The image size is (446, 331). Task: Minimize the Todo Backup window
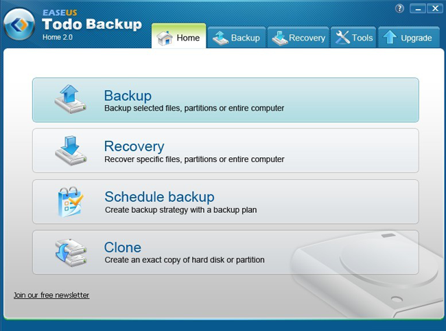click(419, 9)
